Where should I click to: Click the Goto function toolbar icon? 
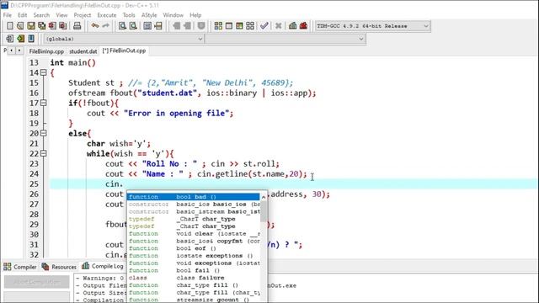click(147, 26)
